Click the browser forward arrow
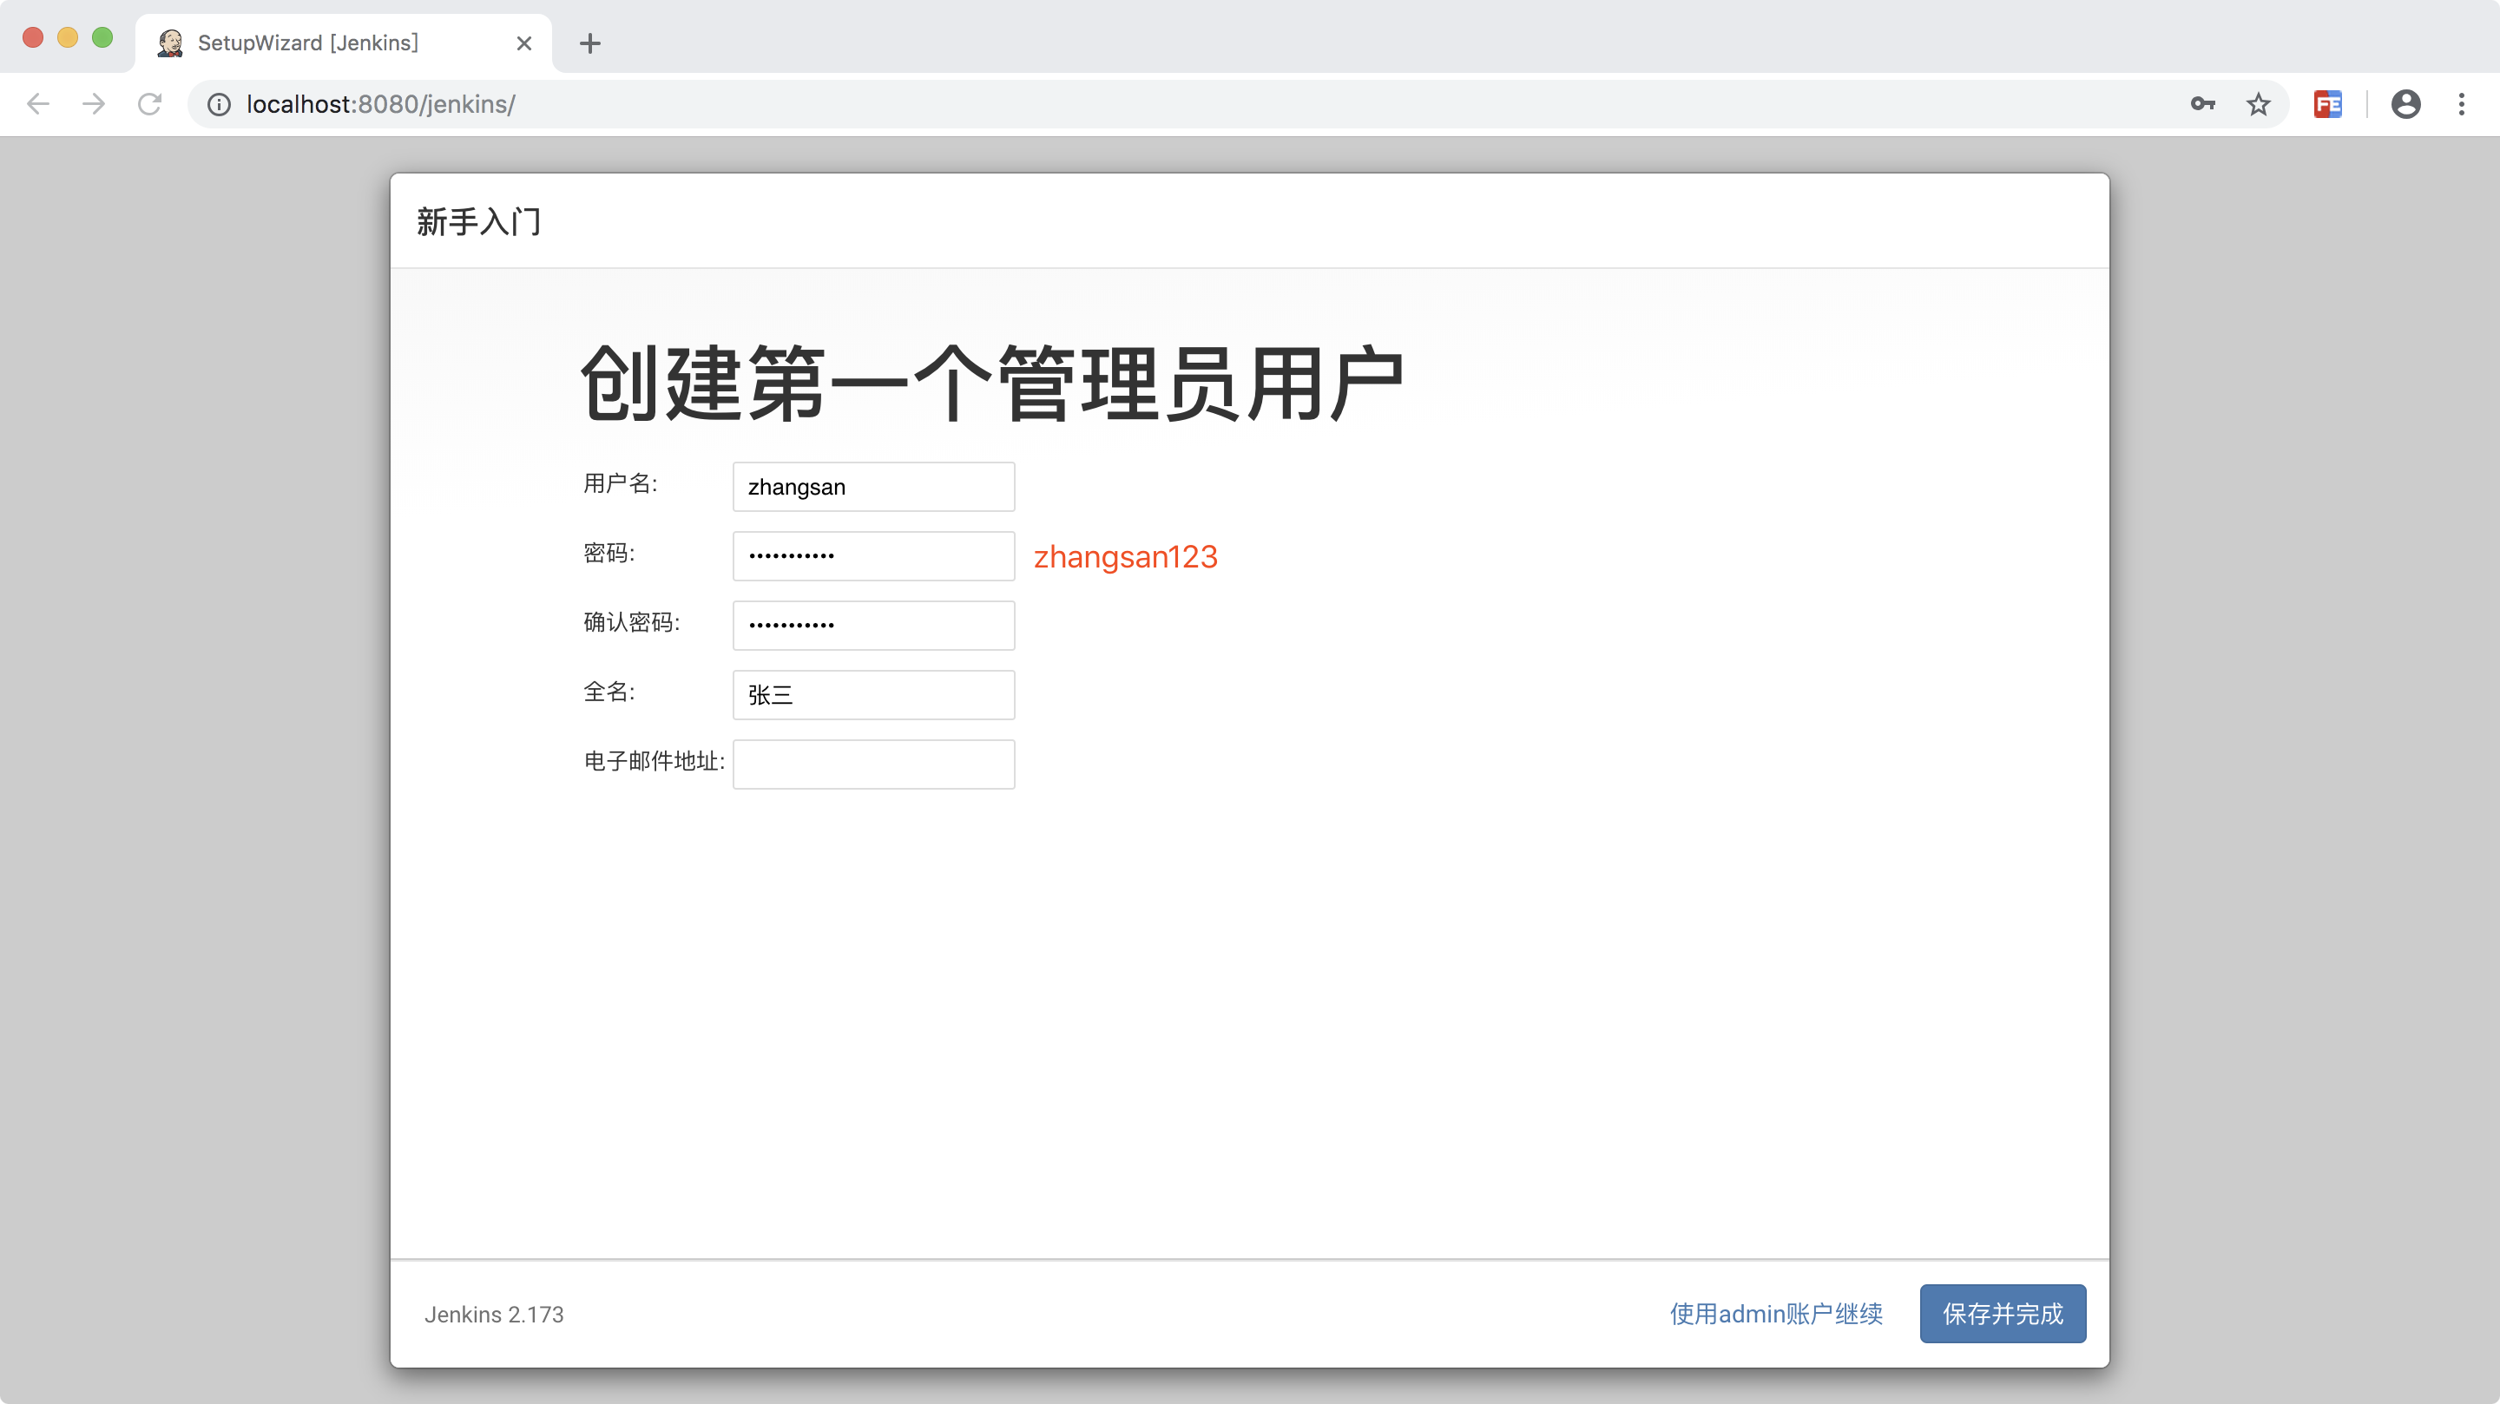This screenshot has width=2500, height=1404. 94,104
